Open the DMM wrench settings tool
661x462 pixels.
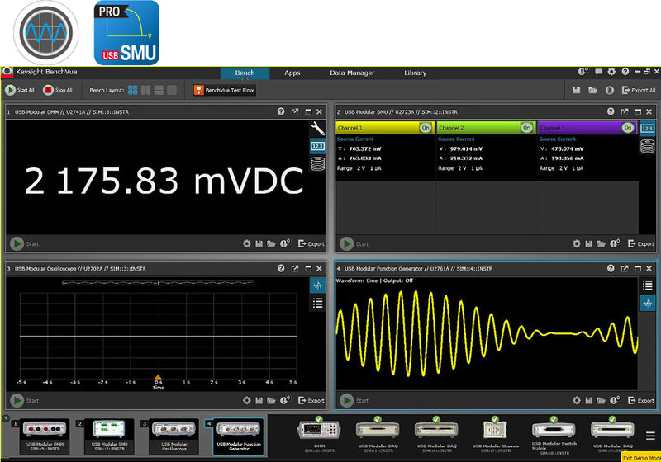tap(317, 129)
